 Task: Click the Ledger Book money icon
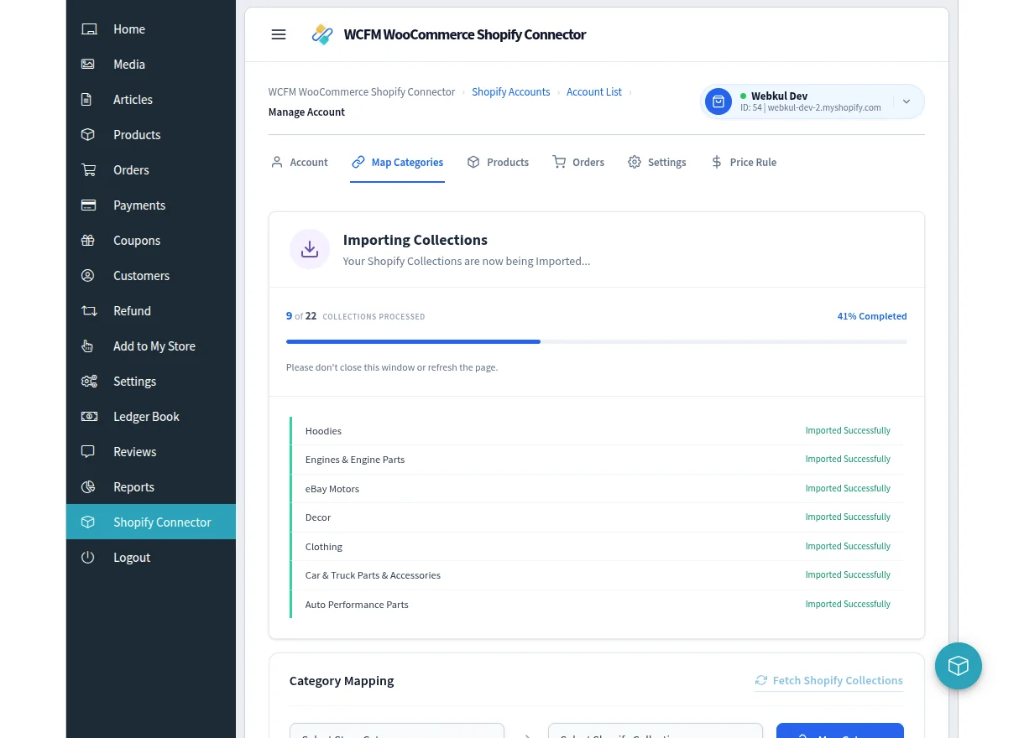pyautogui.click(x=89, y=417)
